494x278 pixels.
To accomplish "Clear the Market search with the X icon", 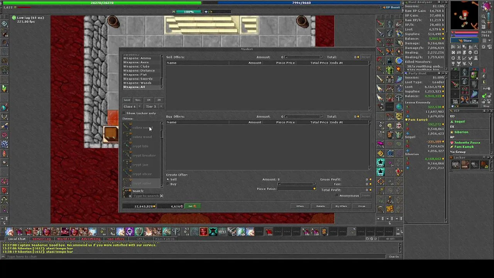I will click(x=161, y=196).
